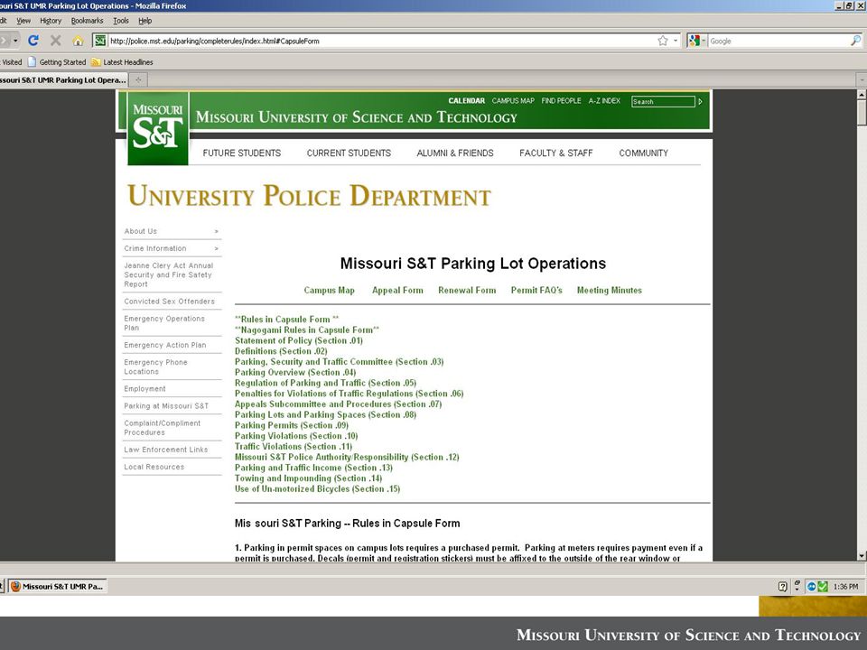Click the site favicon in address bar
Screen dimensions: 867x650
tap(99, 41)
